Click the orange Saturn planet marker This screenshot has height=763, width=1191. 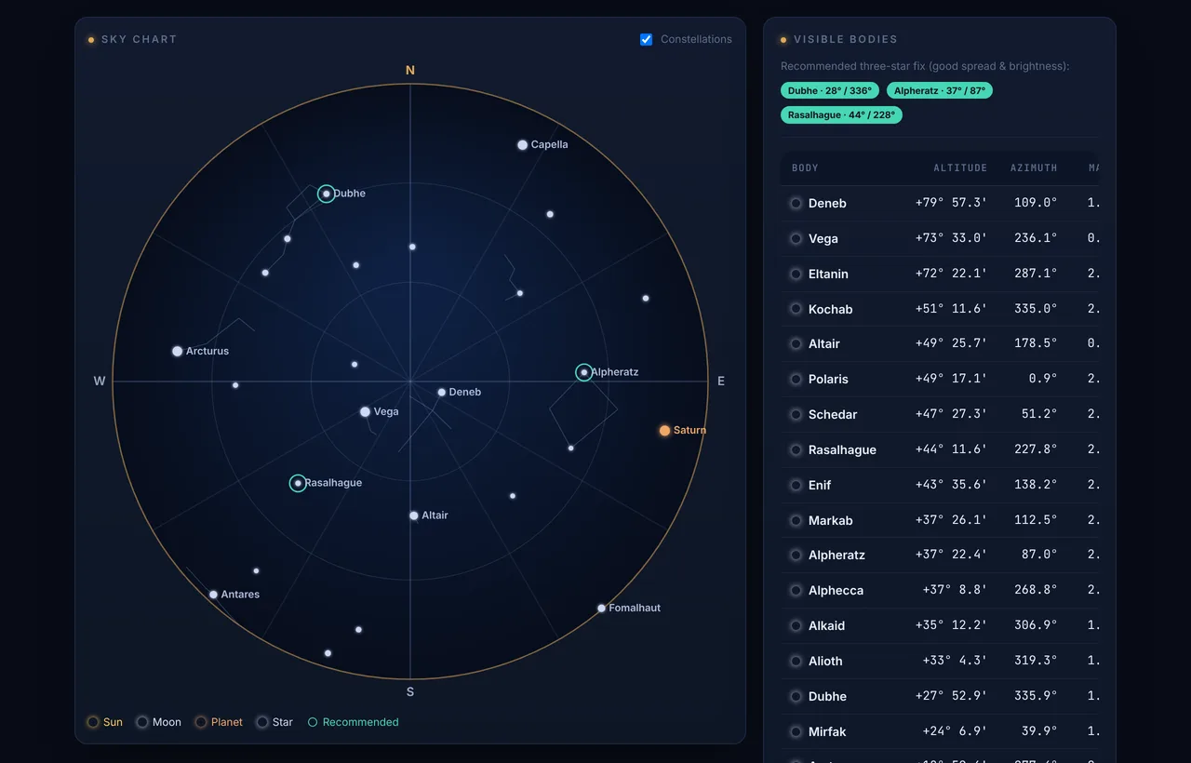[664, 431]
